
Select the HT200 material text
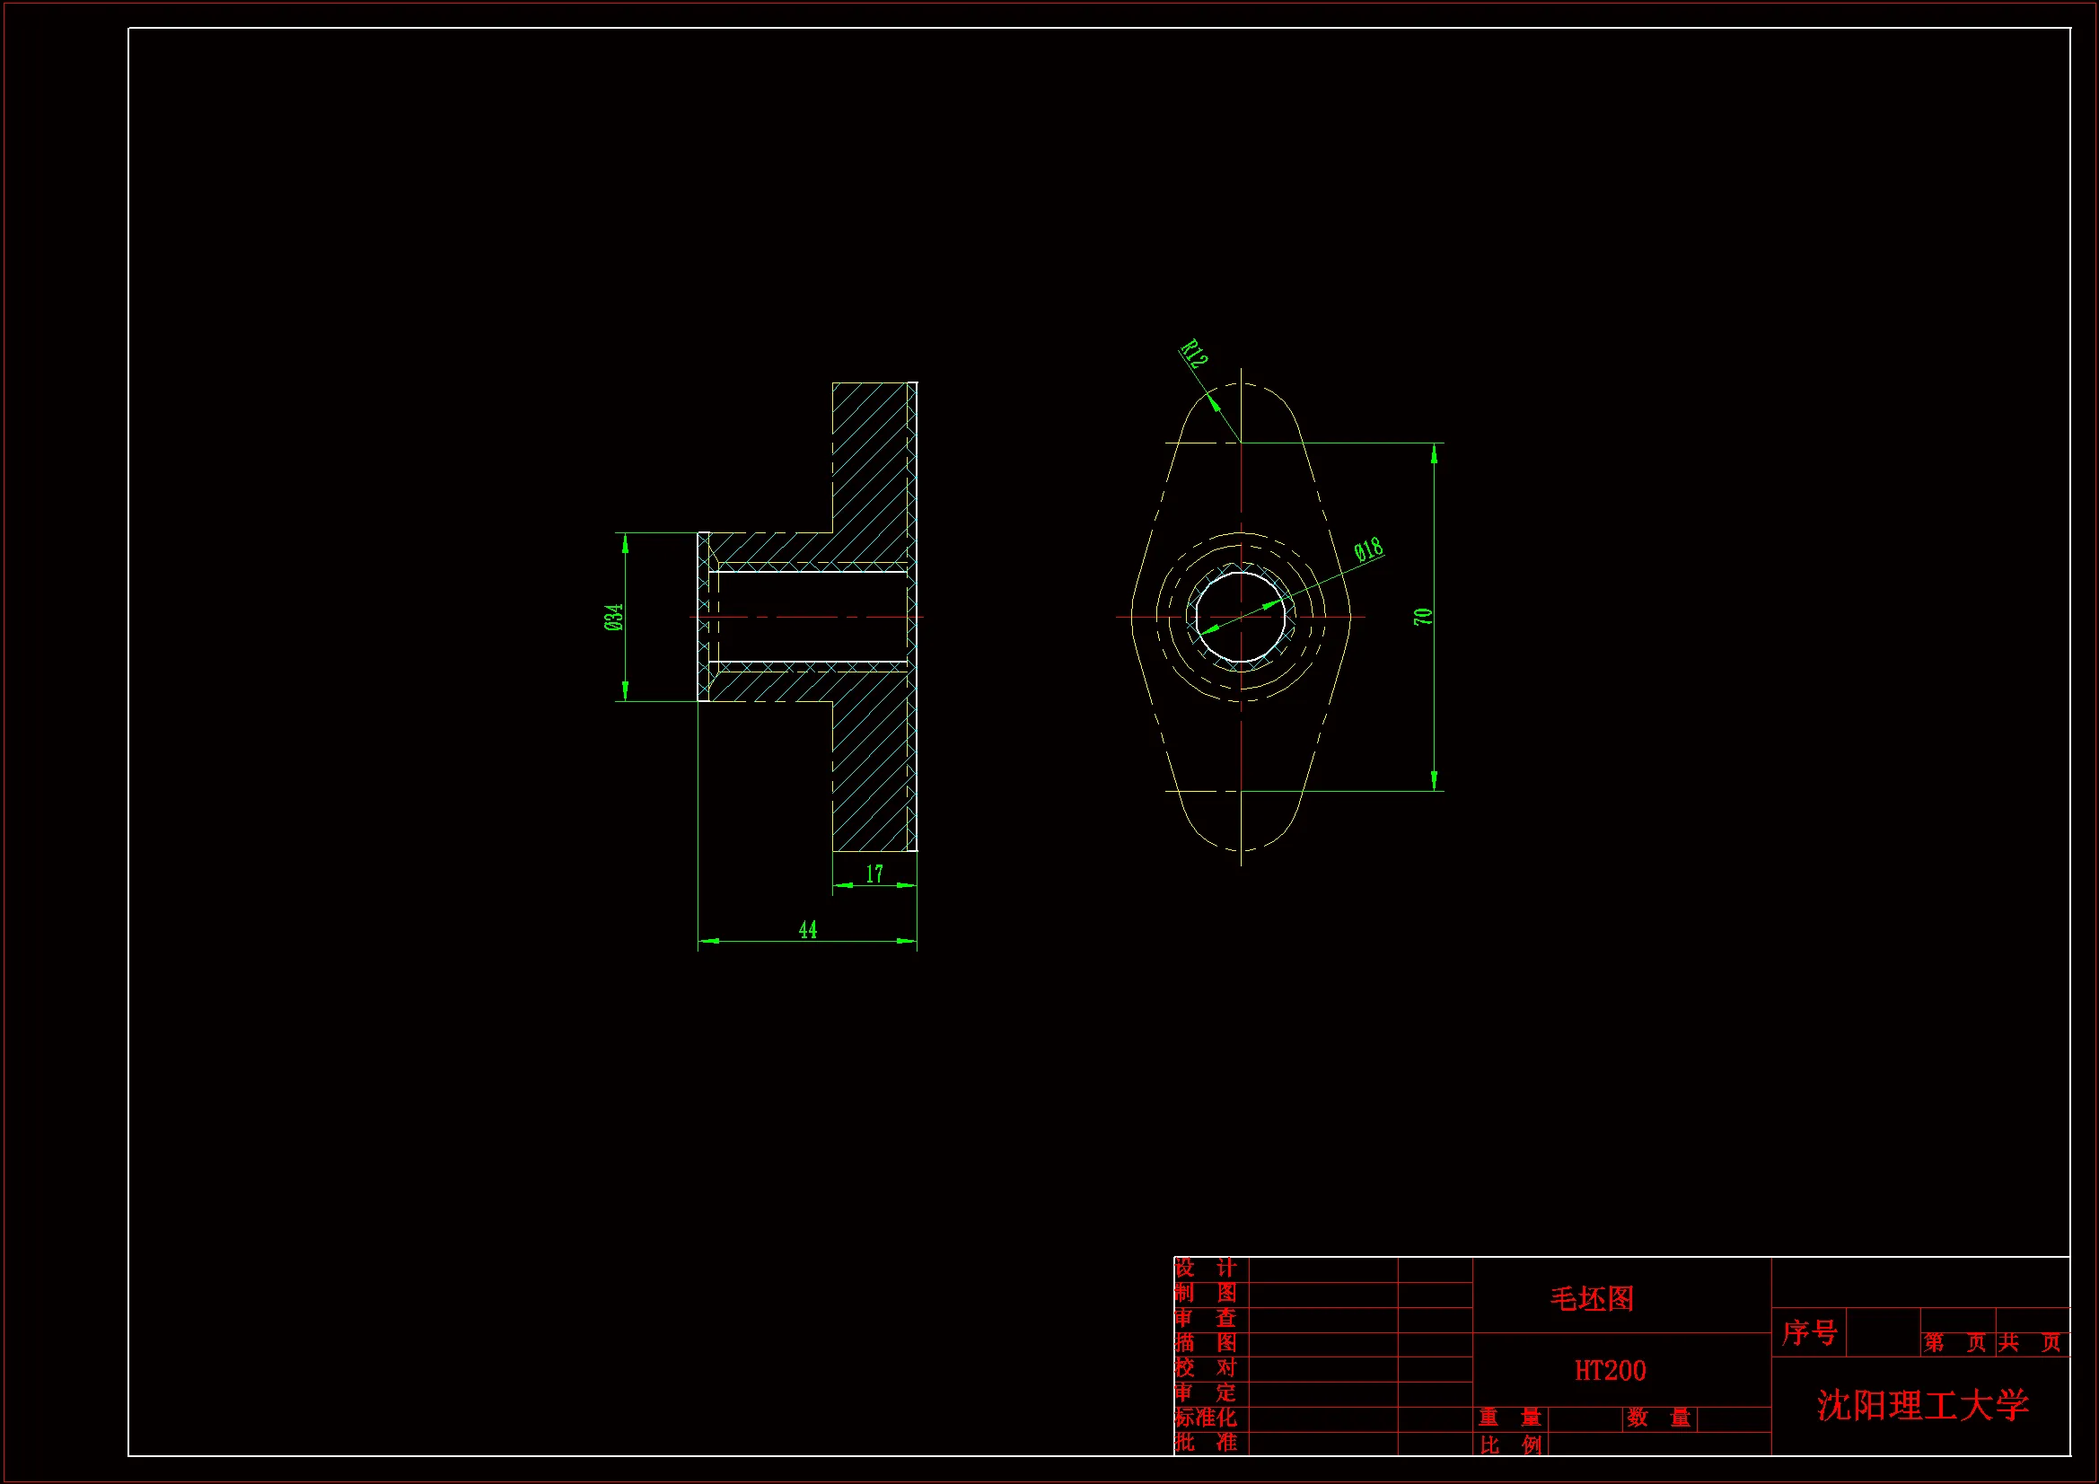(1610, 1371)
